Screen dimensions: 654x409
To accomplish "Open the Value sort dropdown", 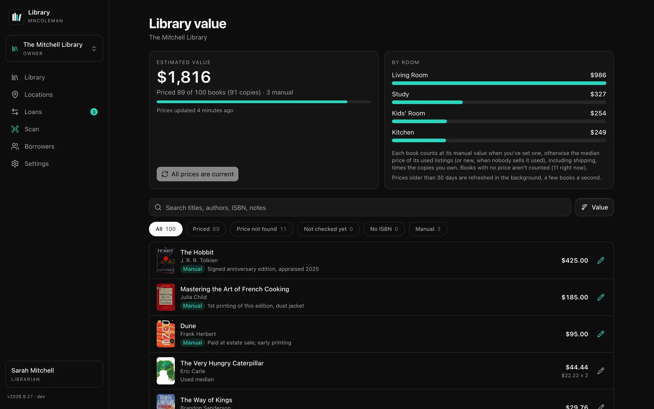I will pos(594,207).
